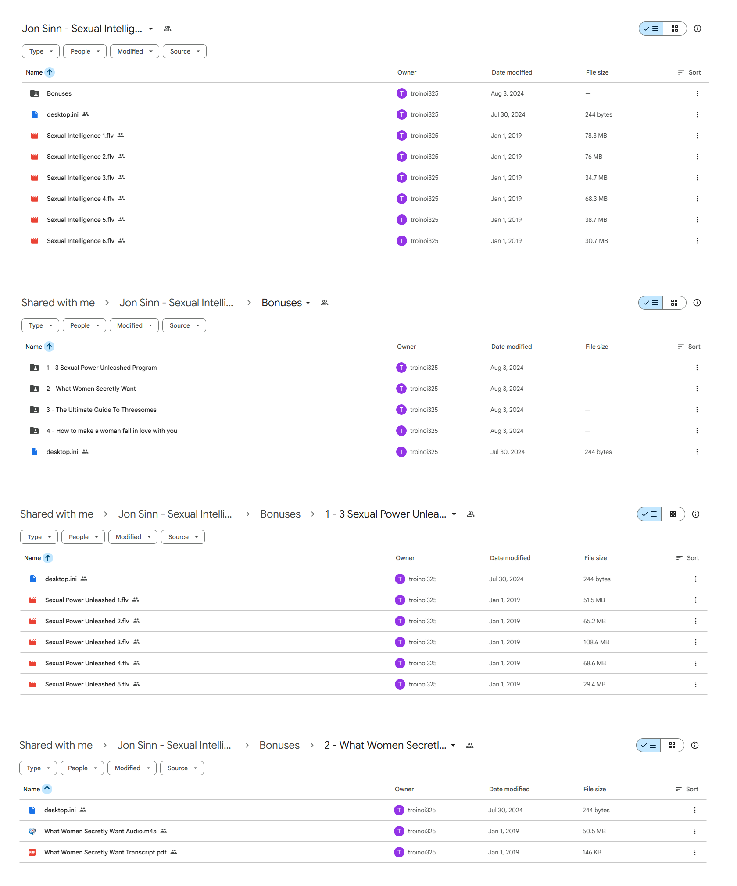Screen dimensions: 737x886
Task: Click Name column header in Bonuses panel
Action: [x=34, y=347]
